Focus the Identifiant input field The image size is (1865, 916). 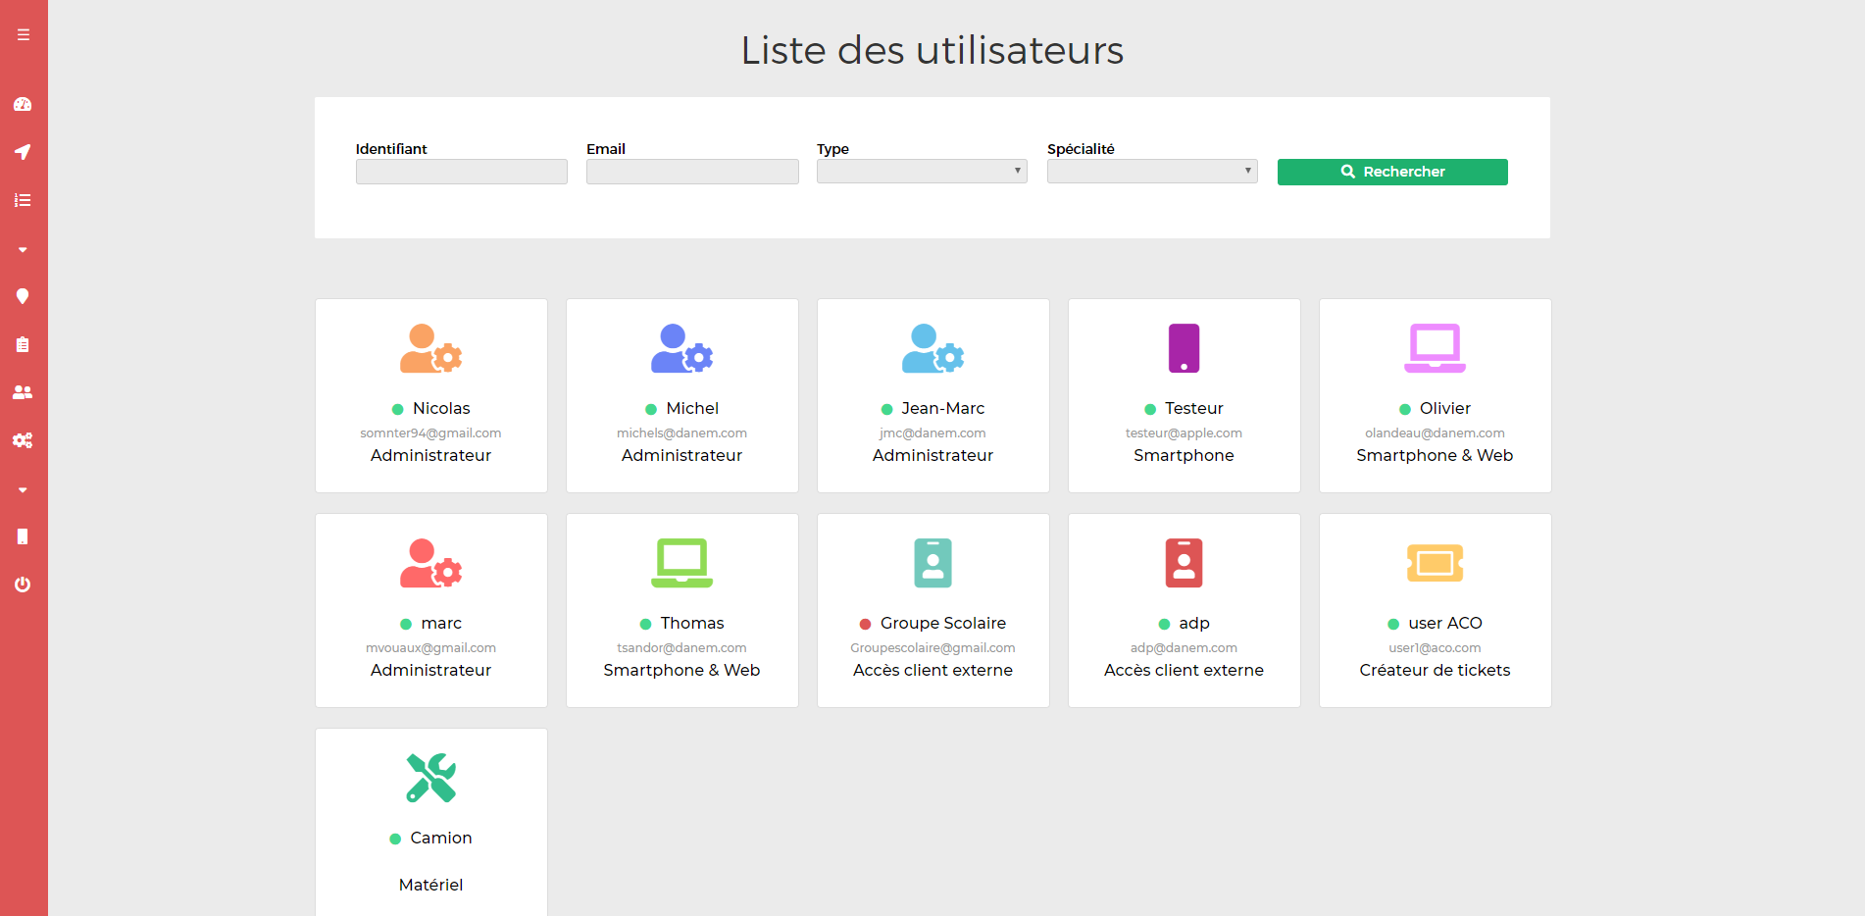coord(462,172)
